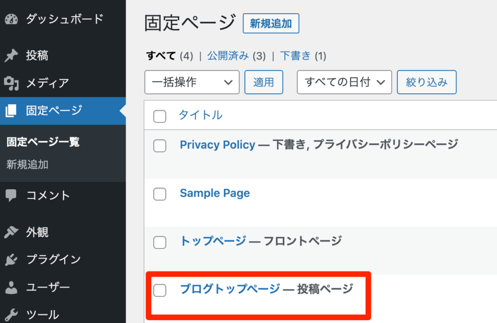Click the wrench icon beside ツール
Screen dimensions: 497x323
click(x=12, y=315)
